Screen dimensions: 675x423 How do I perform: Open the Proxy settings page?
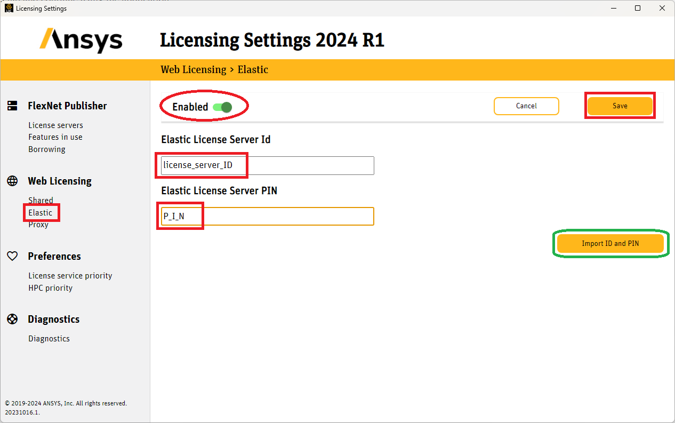pos(38,224)
